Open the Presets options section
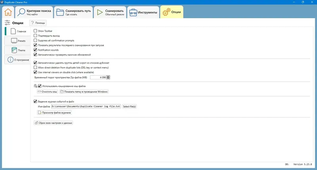The width and height of the screenshot is (317, 170). click(x=18, y=41)
